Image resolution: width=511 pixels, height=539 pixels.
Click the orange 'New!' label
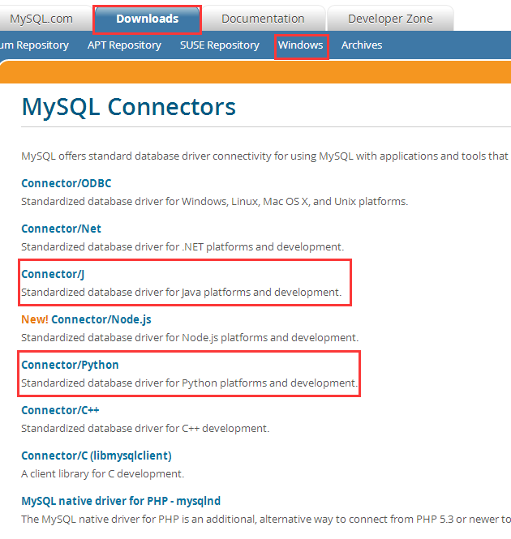point(34,319)
